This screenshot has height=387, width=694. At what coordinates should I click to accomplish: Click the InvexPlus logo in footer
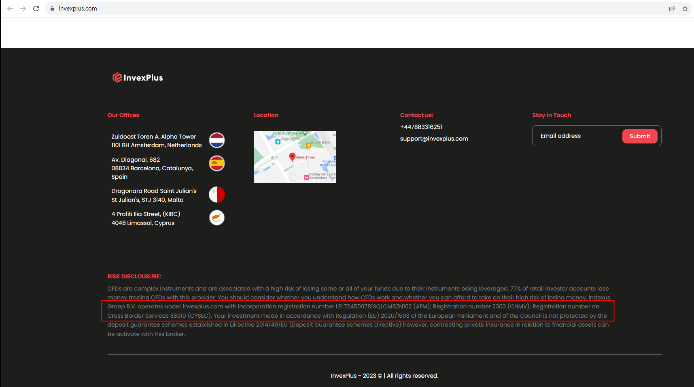(138, 77)
